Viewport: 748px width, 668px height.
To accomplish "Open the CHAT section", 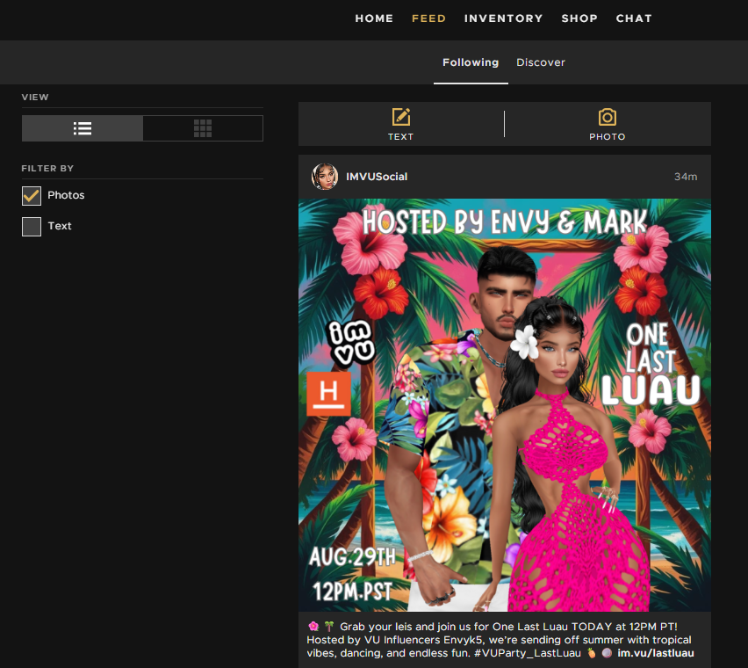I will pos(634,18).
